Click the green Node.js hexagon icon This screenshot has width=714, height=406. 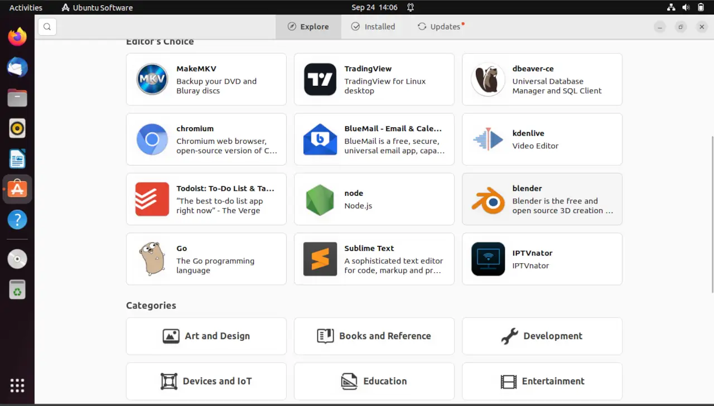320,199
